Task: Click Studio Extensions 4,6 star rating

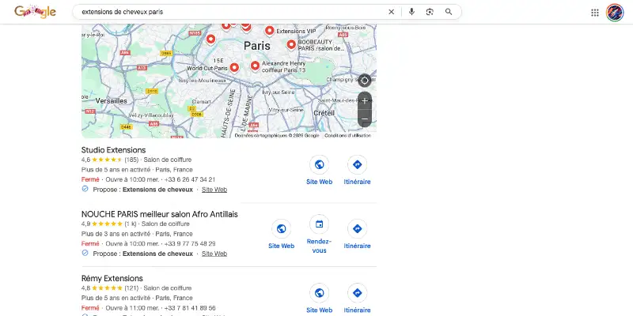Action: (107, 160)
